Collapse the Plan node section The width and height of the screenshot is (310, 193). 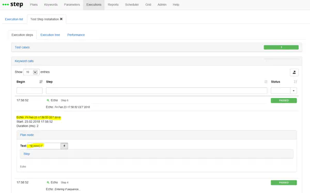[27, 135]
